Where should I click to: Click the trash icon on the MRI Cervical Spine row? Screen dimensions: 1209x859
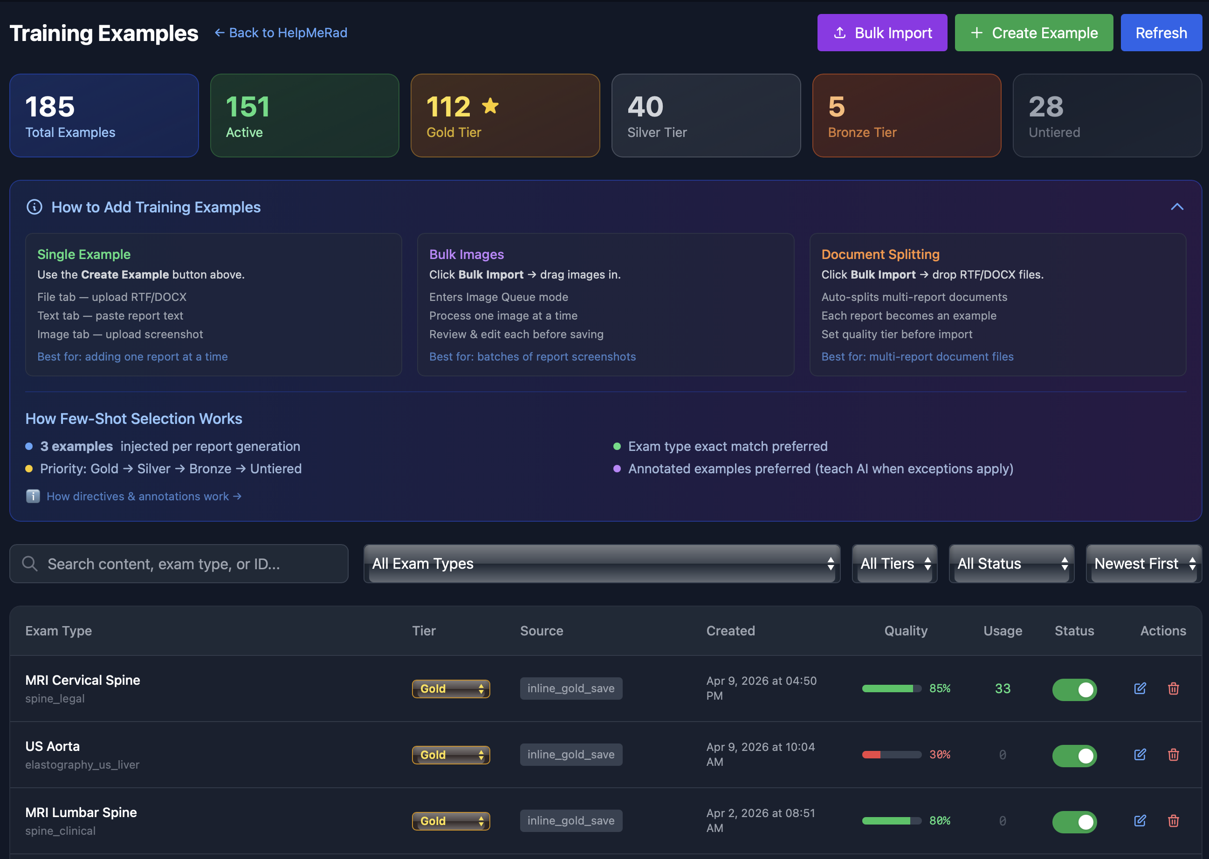[x=1173, y=689]
